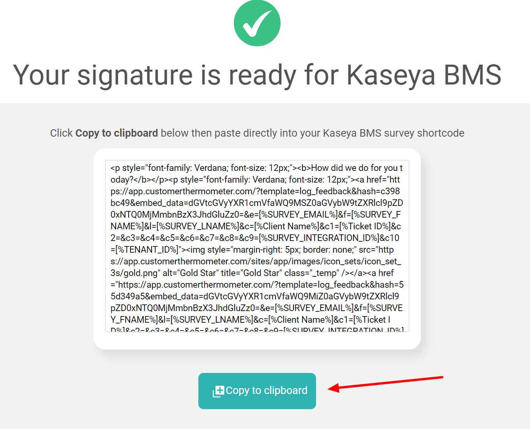
Task: Click the bold 'Copy to clipboard' instruction text
Action: pyautogui.click(x=117, y=133)
